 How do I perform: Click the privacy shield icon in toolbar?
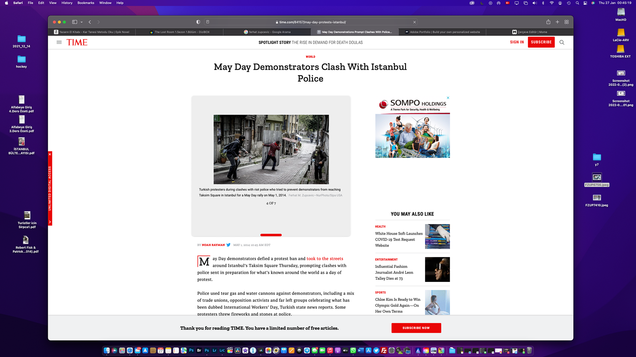[x=198, y=22]
